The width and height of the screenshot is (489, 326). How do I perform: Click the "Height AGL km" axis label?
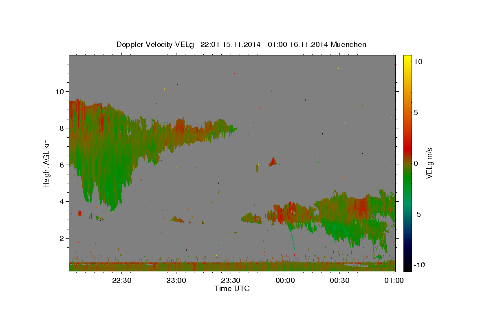pos(47,163)
